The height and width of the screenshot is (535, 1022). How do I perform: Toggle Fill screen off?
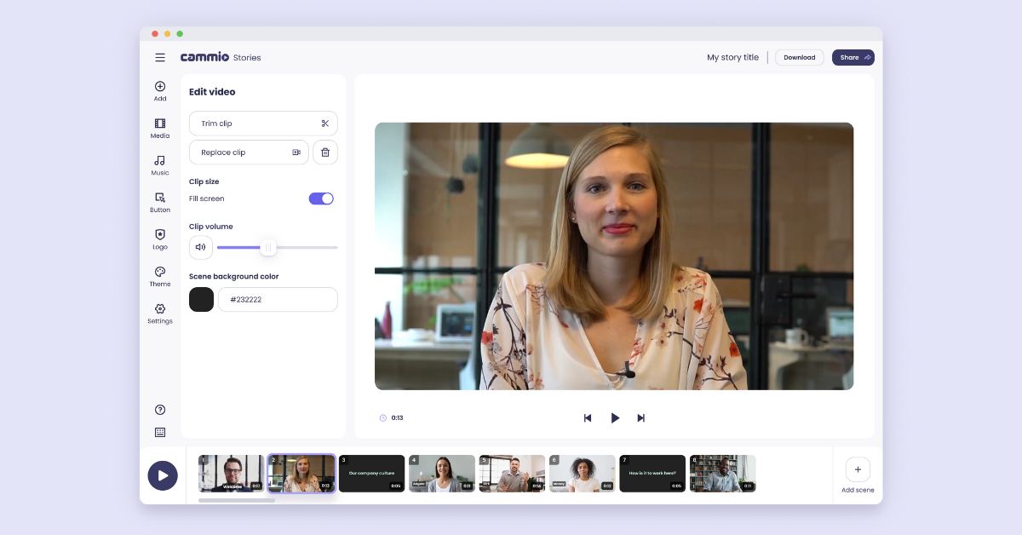(321, 198)
